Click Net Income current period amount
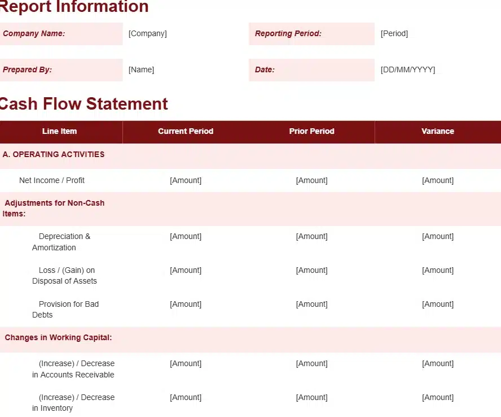This screenshot has width=501, height=417. point(186,180)
